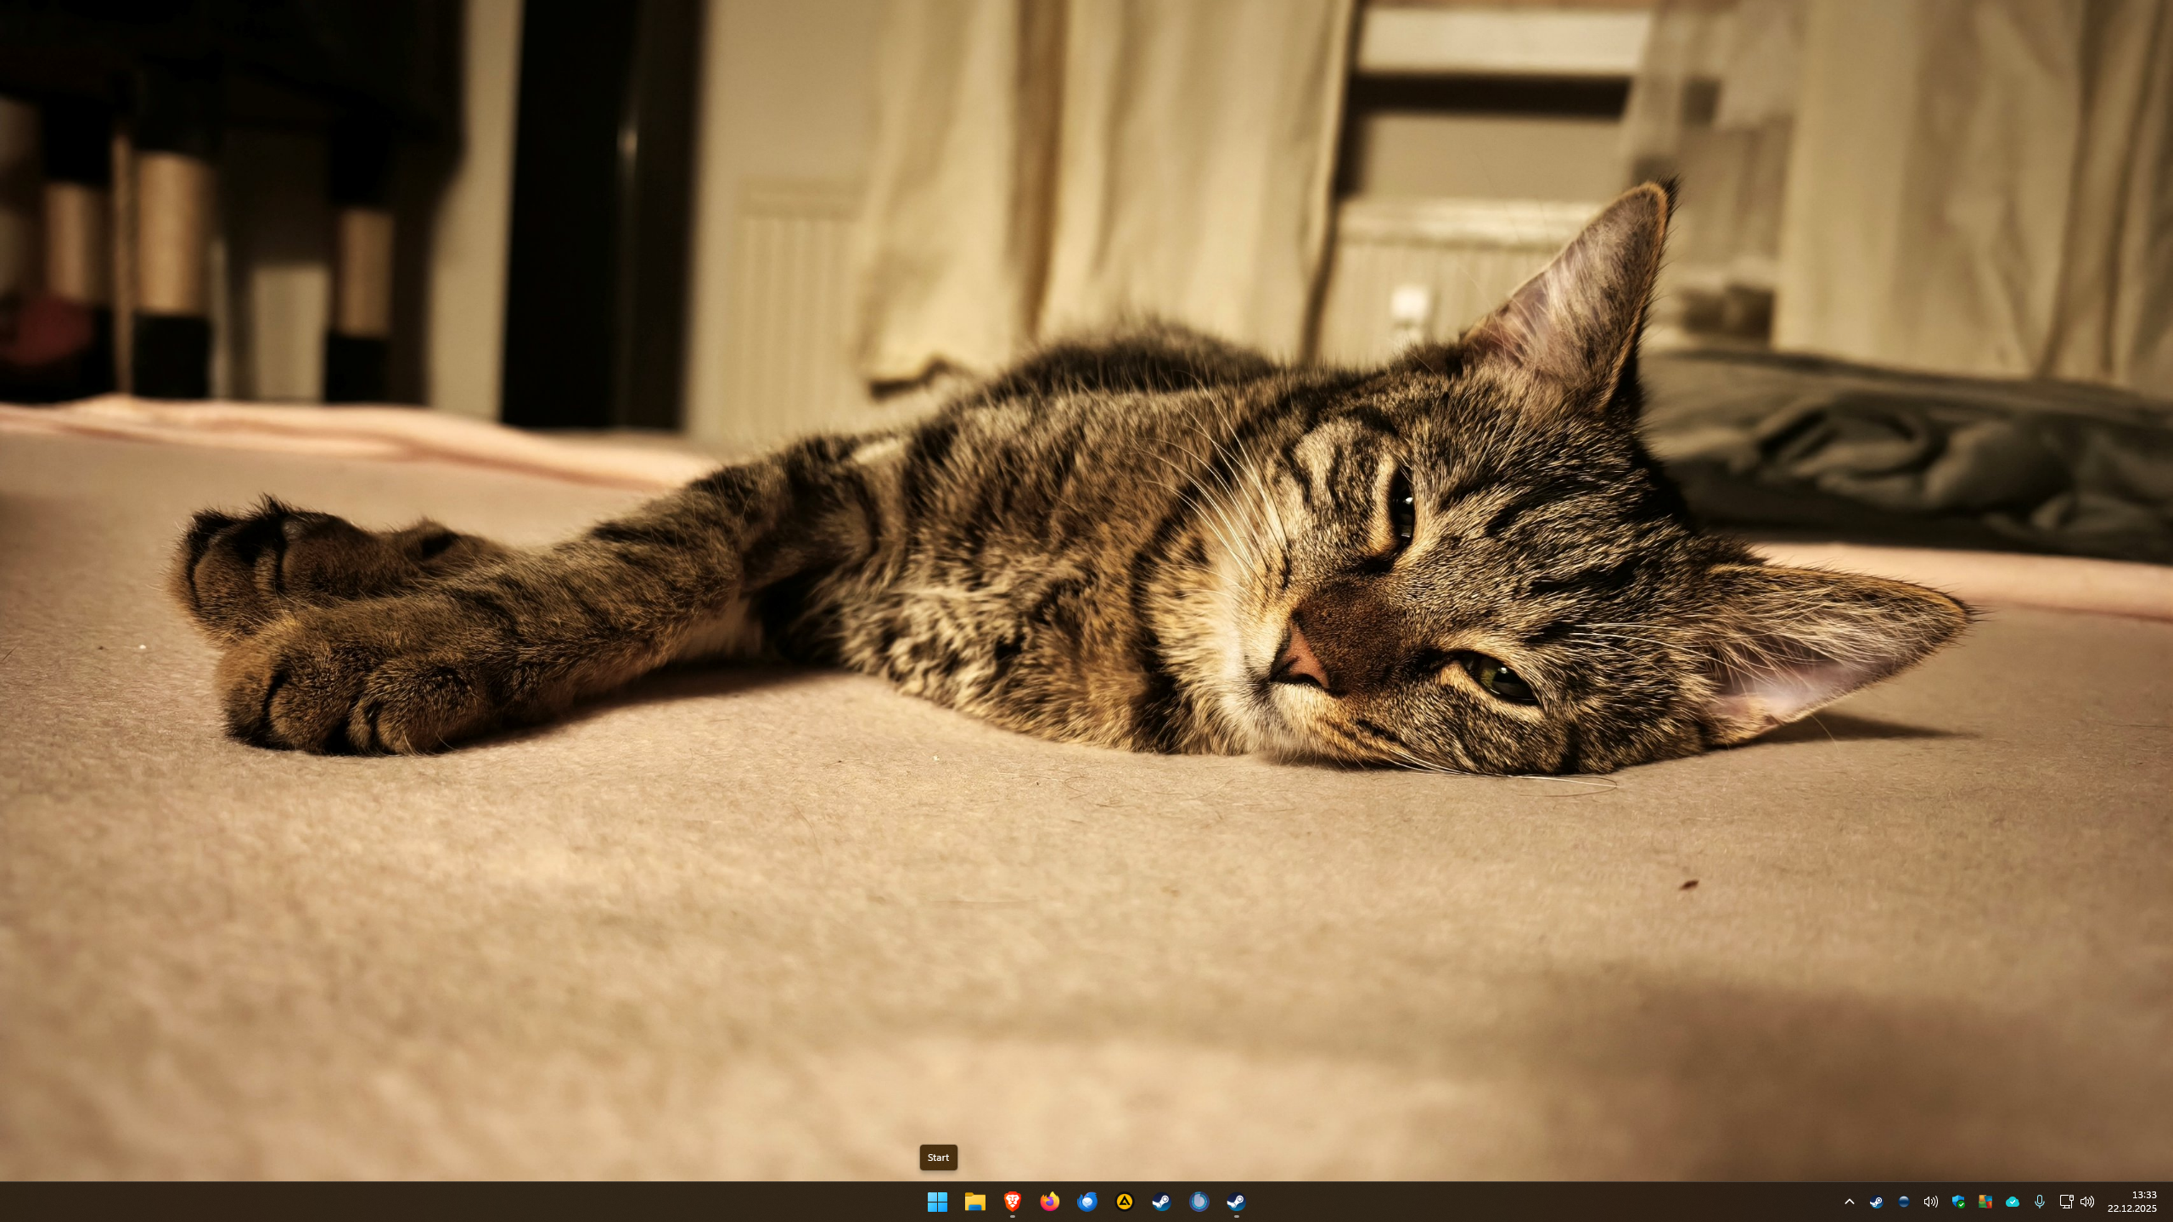Open Windows Security shield tray icon
The width and height of the screenshot is (2173, 1222).
tap(1958, 1202)
